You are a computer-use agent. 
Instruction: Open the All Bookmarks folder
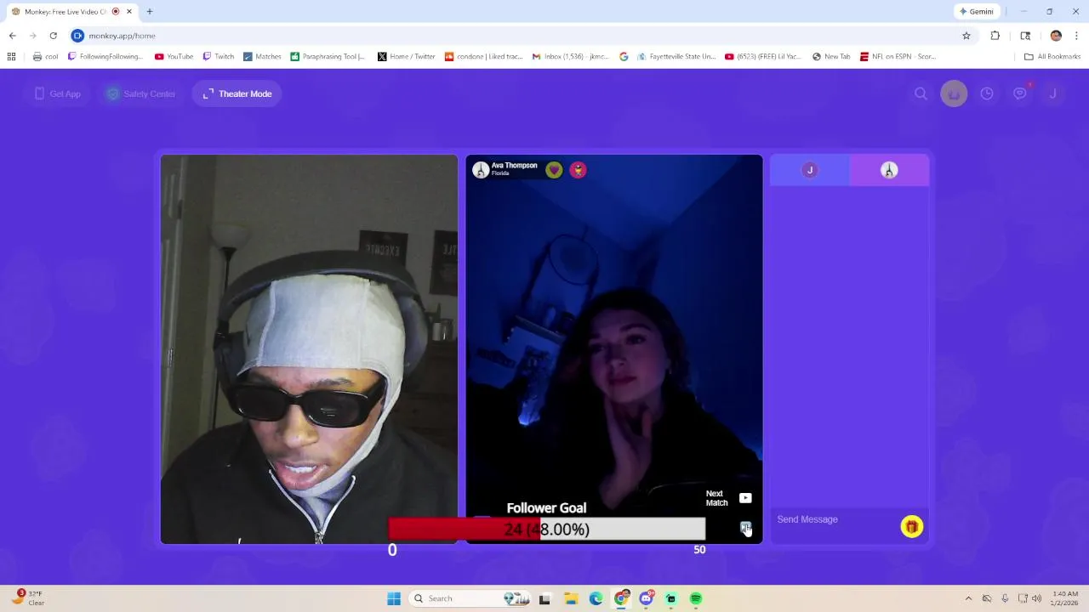click(x=1052, y=57)
